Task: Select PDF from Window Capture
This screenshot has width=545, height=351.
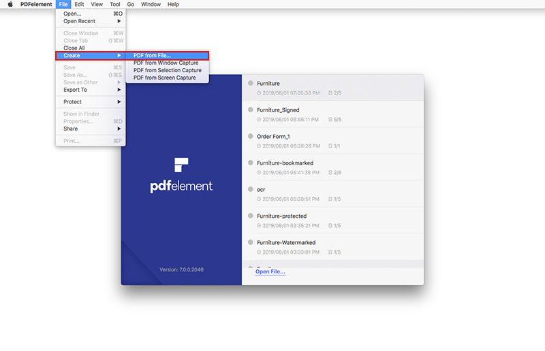Action: tap(166, 63)
